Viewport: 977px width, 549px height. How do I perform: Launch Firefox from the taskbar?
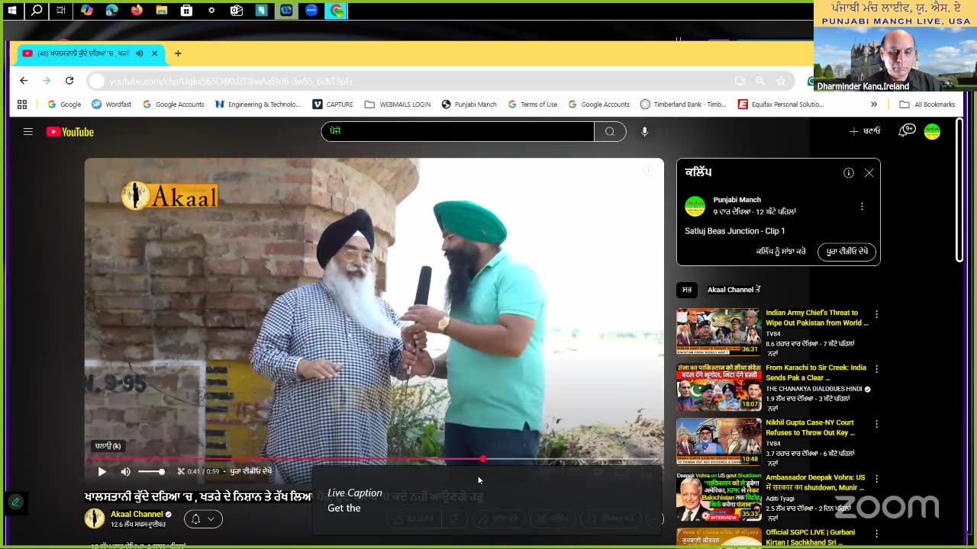[137, 11]
